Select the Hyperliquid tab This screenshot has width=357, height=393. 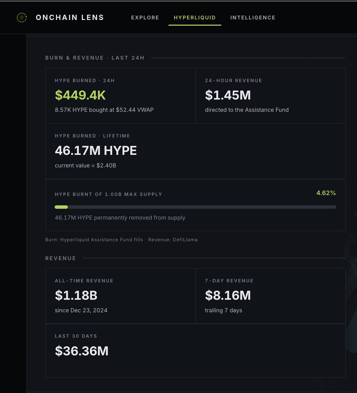(195, 18)
